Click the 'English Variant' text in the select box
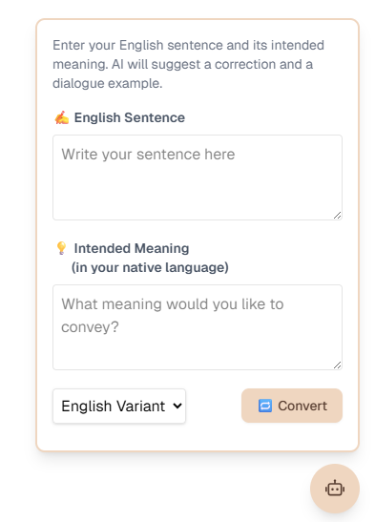Screen dimensions: 375x522 pyautogui.click(x=114, y=407)
